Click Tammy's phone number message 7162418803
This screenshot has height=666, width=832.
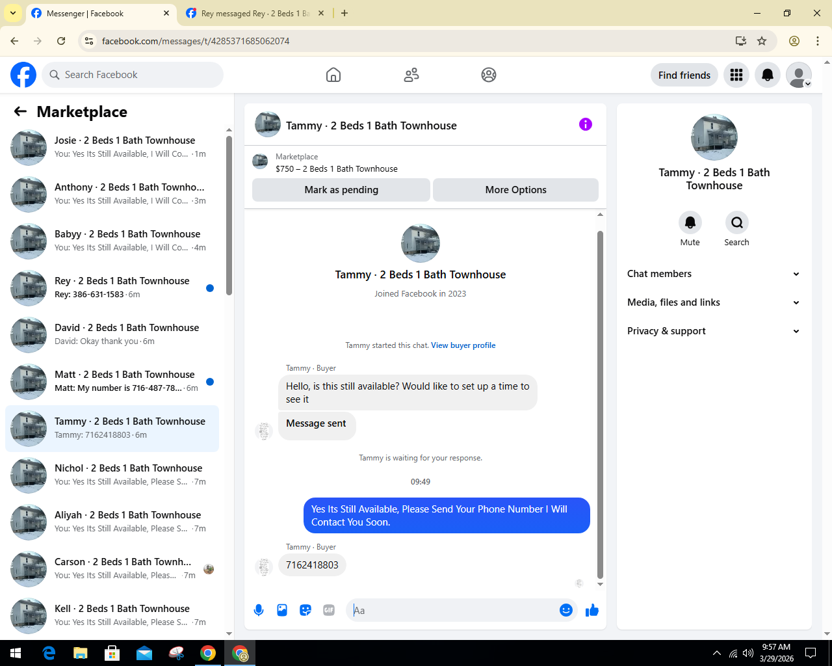point(312,565)
